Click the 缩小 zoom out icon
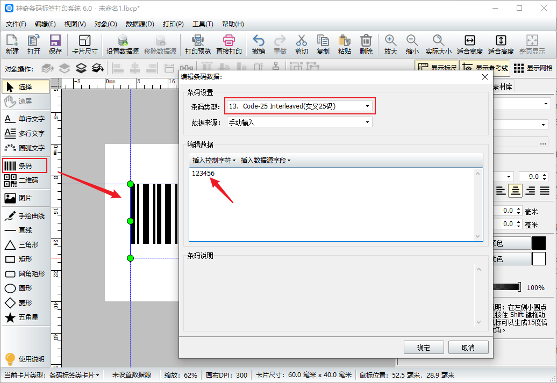This screenshot has width=557, height=383. (x=412, y=45)
